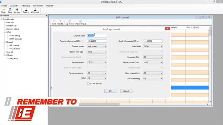
Task: Select Function key in the tree
Action: (11, 26)
